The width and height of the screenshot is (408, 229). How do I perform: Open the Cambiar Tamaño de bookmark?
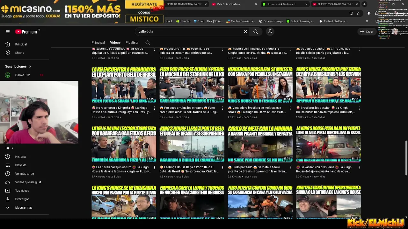[241, 21]
